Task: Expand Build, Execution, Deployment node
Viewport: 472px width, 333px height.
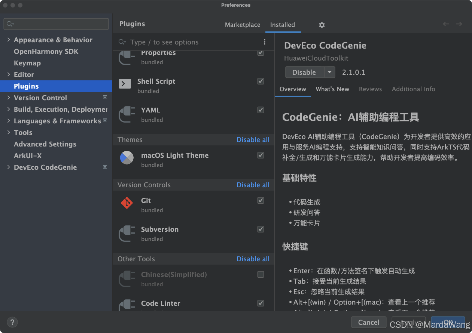Action: coord(9,109)
